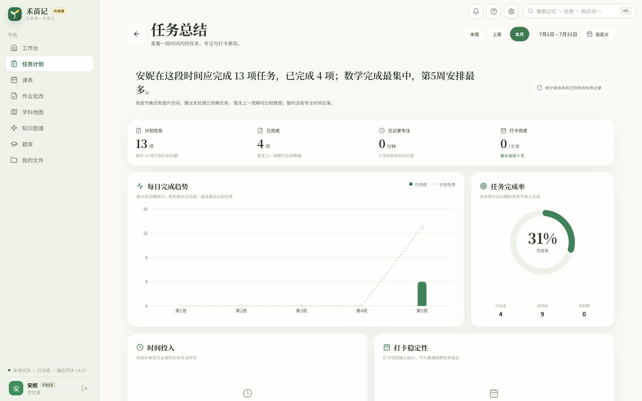Open 作业批改 page
Screen dimensions: 642x401
50,96
